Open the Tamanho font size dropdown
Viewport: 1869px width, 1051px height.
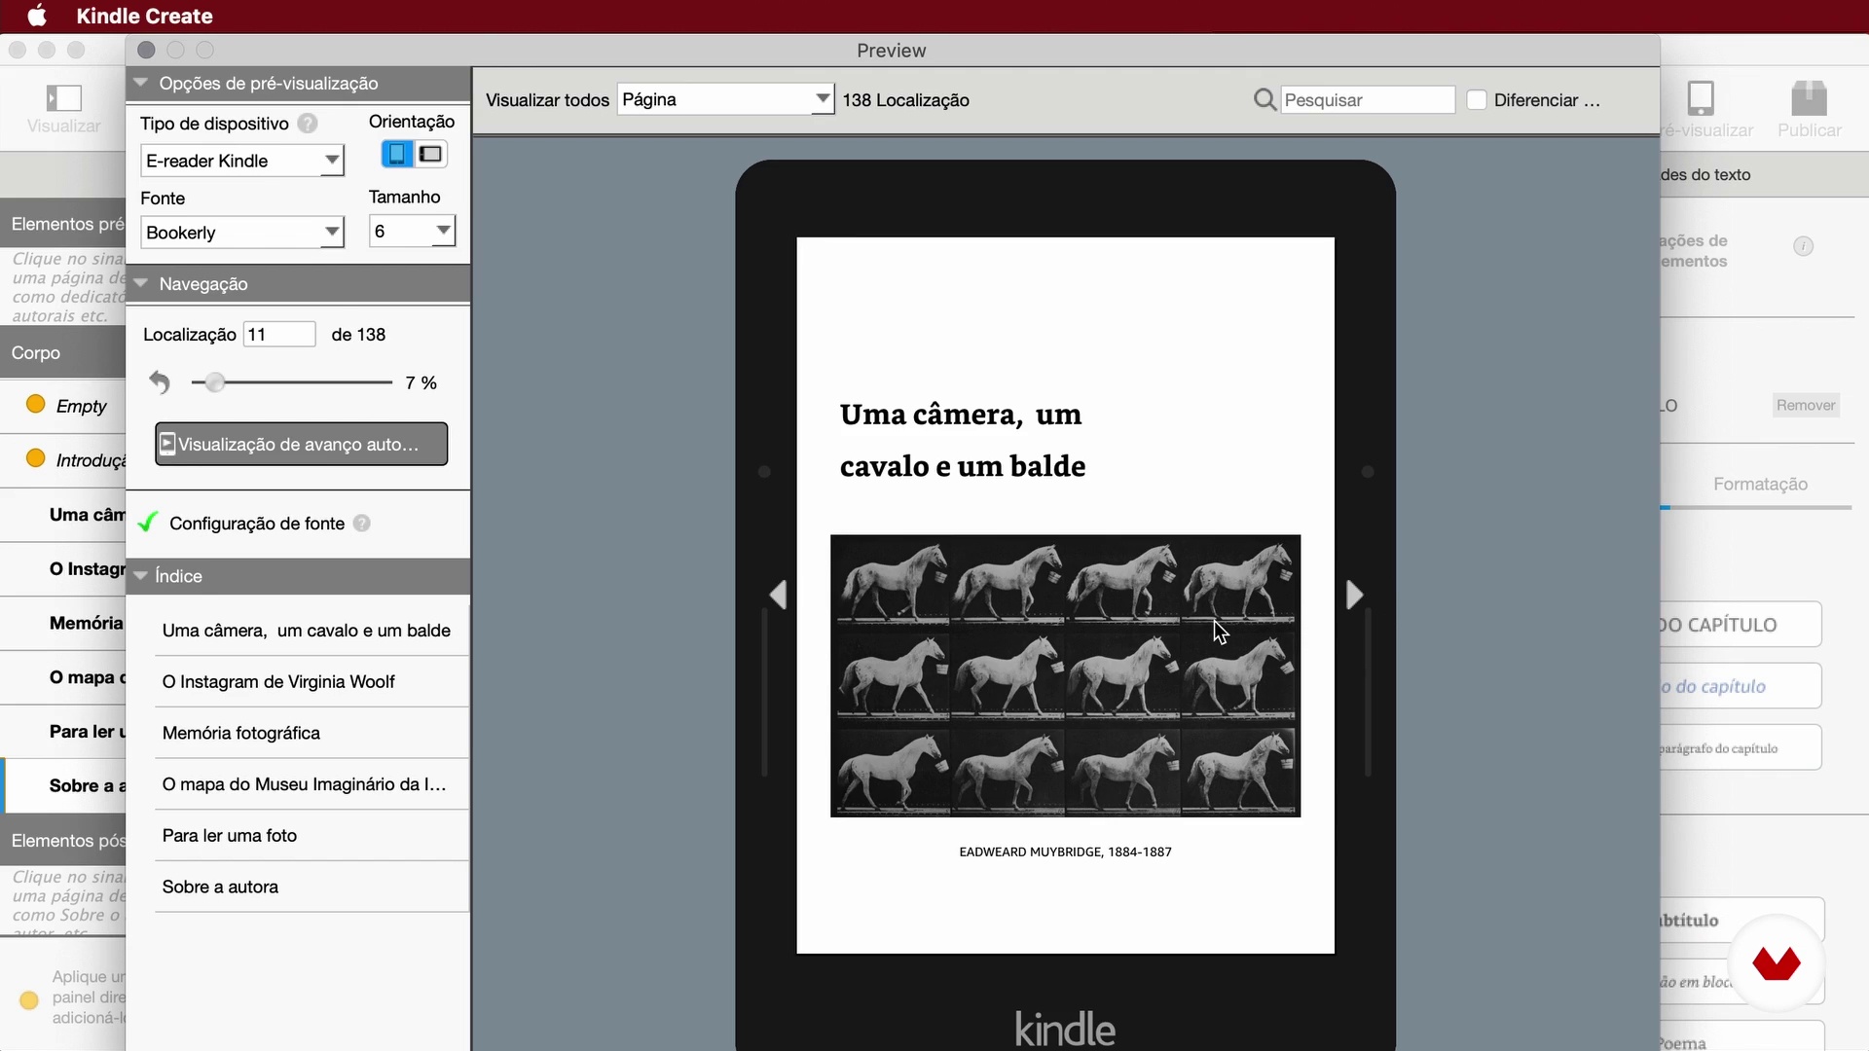pos(413,231)
